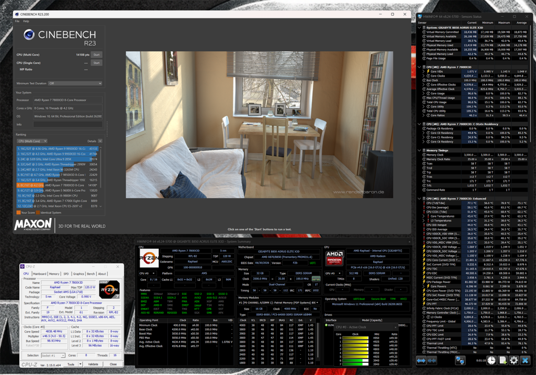Click the Validate button in CPU-Z
Screen dimensions: 536x375
click(93, 364)
